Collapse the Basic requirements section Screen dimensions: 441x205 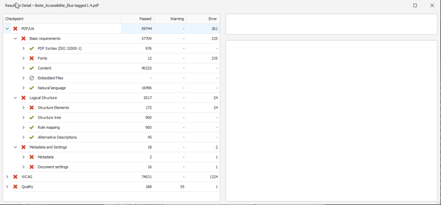(15, 38)
